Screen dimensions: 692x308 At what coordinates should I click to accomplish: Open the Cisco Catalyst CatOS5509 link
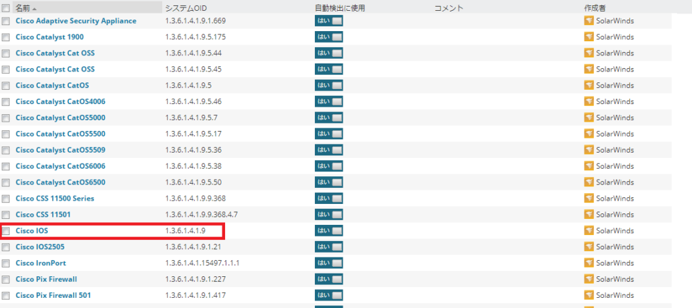tap(60, 150)
